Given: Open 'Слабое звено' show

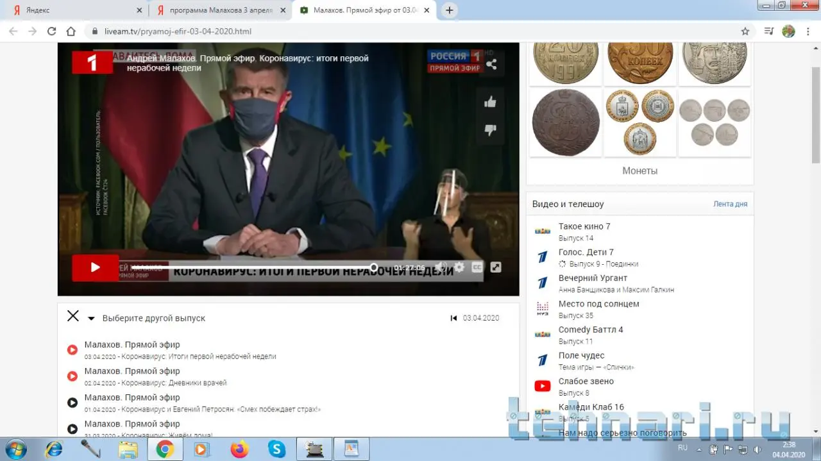Looking at the screenshot, I should [586, 381].
